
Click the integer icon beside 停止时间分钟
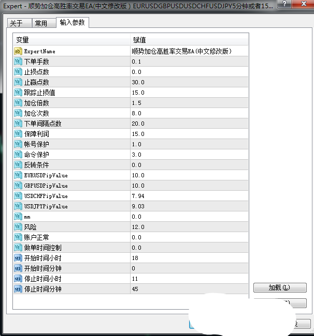pyautogui.click(x=18, y=289)
